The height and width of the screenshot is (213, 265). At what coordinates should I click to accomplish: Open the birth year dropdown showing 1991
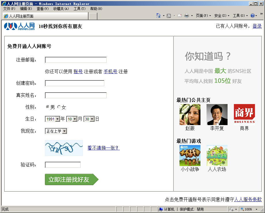coord(52,119)
